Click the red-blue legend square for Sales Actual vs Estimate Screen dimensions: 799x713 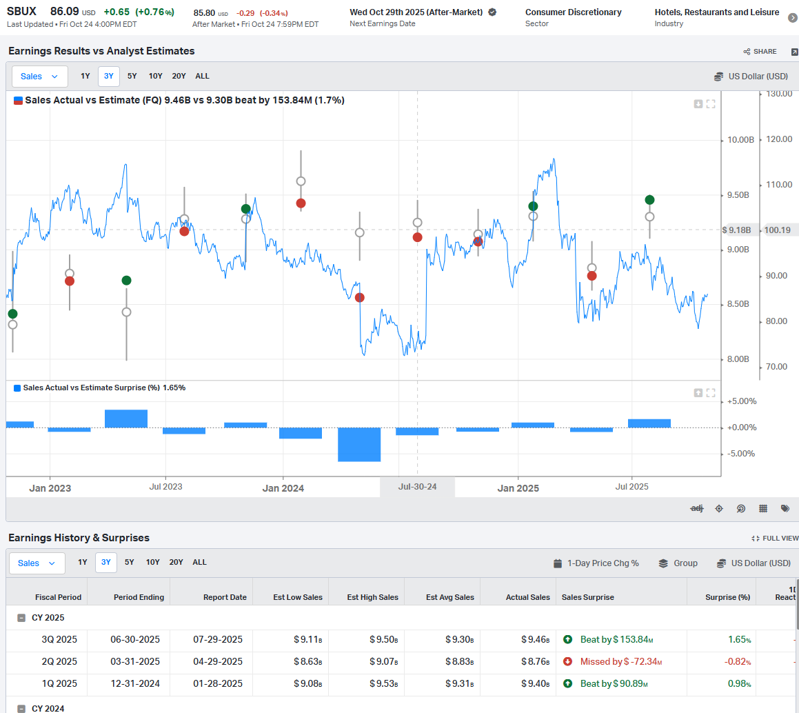(x=18, y=101)
